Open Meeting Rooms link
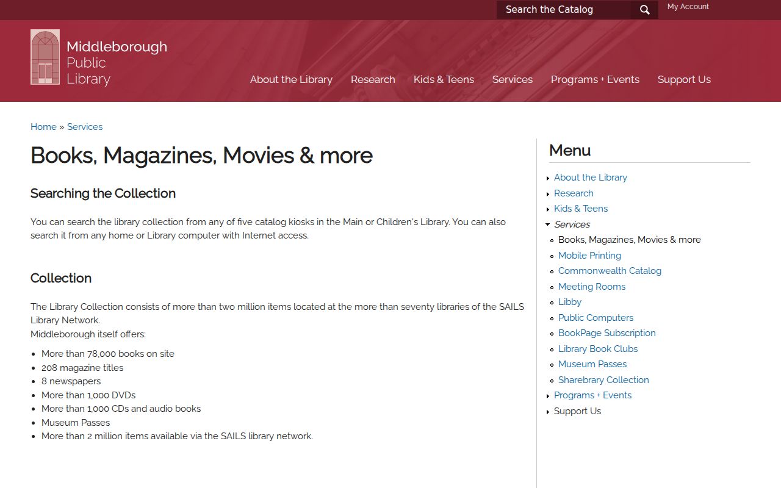781x488 pixels. pos(592,287)
